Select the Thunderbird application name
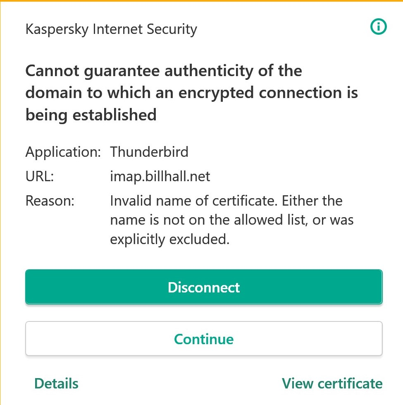The width and height of the screenshot is (403, 405). click(149, 152)
